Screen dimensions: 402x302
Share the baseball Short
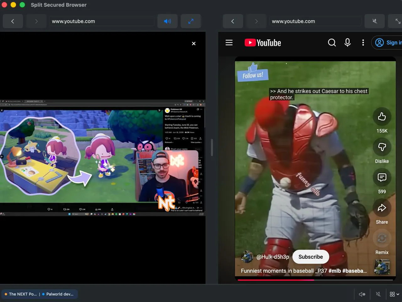pyautogui.click(x=382, y=208)
